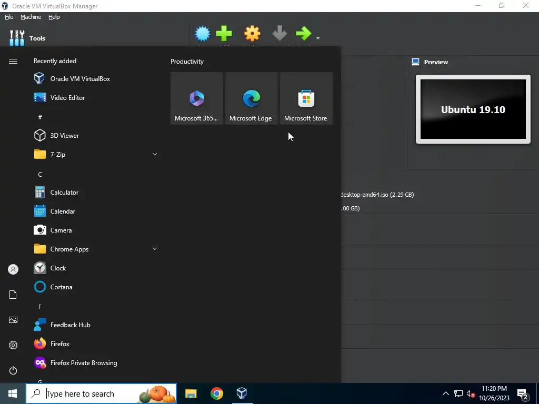
Task: Click the F letter group header
Action: [40, 307]
